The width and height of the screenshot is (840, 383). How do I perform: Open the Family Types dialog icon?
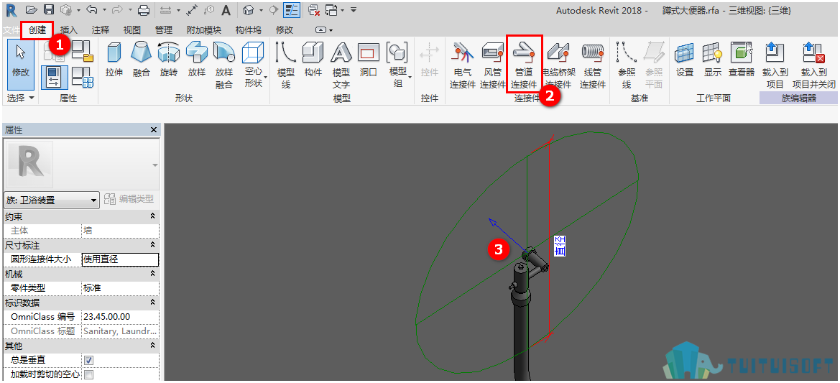pos(83,76)
